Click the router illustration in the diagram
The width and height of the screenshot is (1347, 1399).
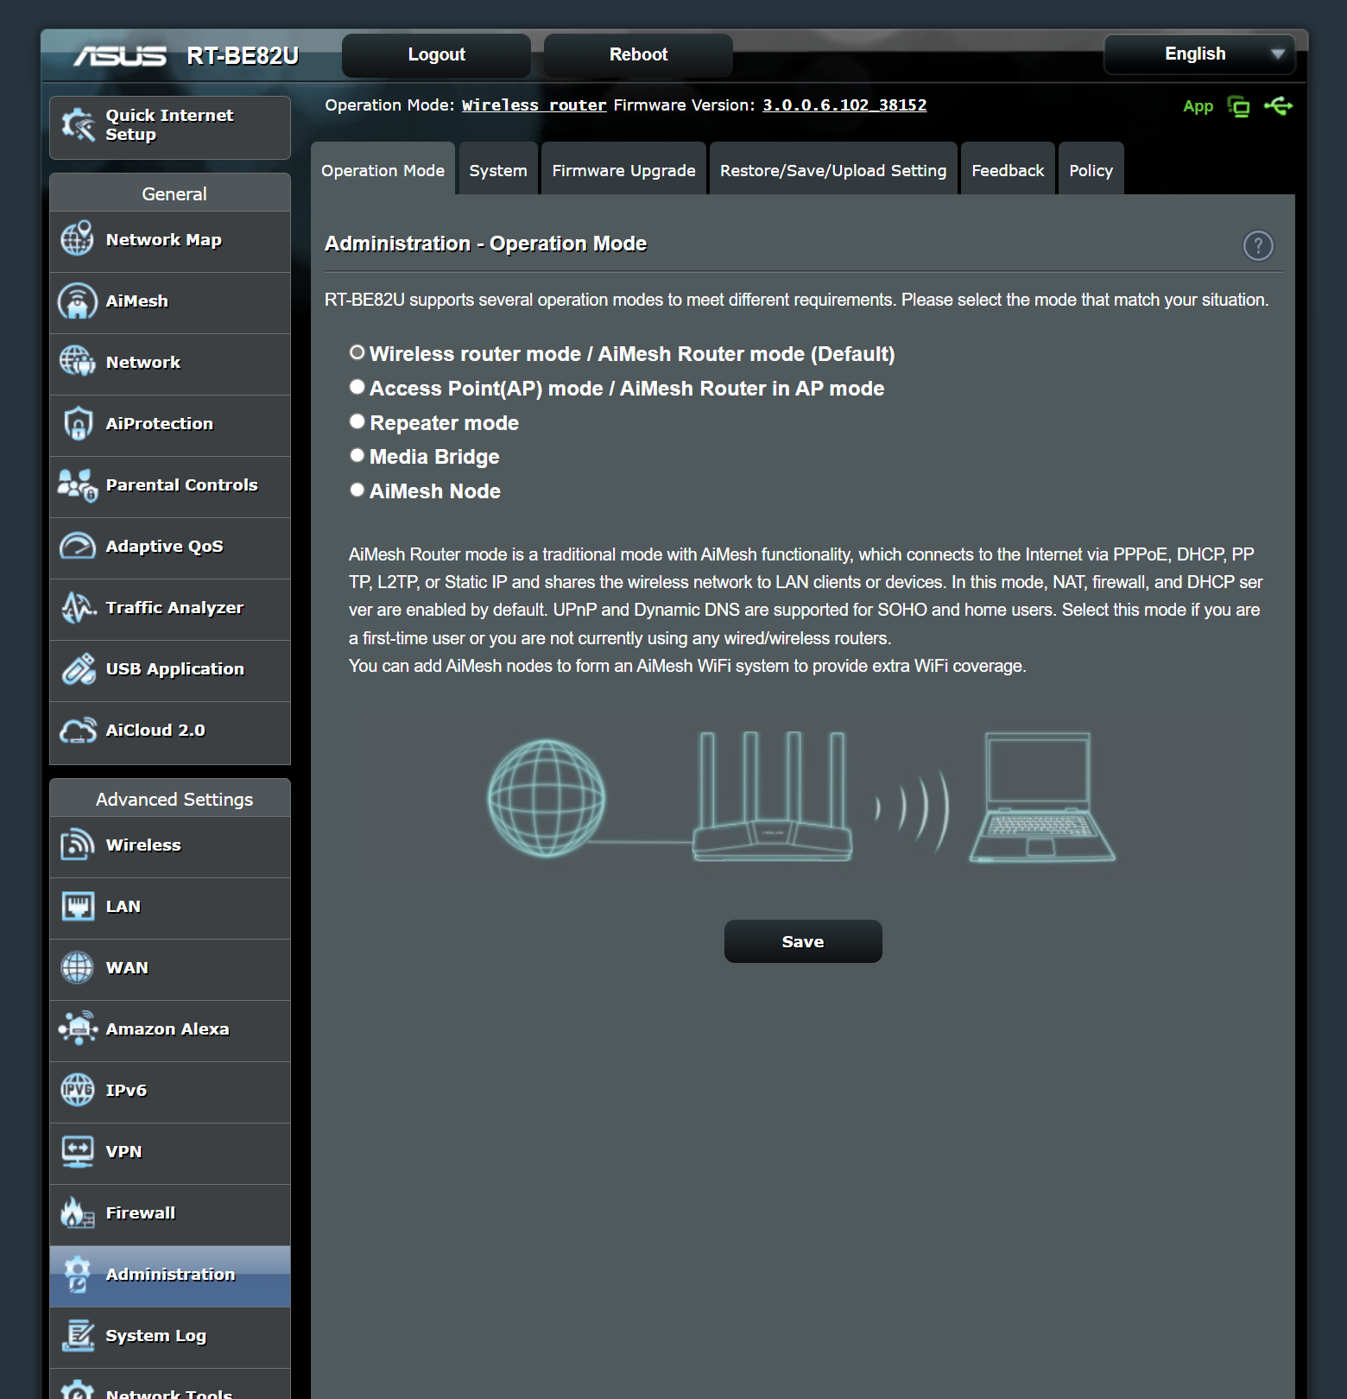pos(772,796)
